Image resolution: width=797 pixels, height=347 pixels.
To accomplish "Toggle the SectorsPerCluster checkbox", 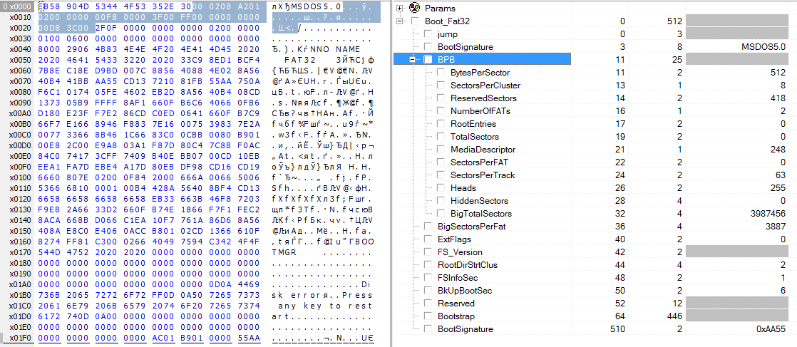I will coord(440,86).
